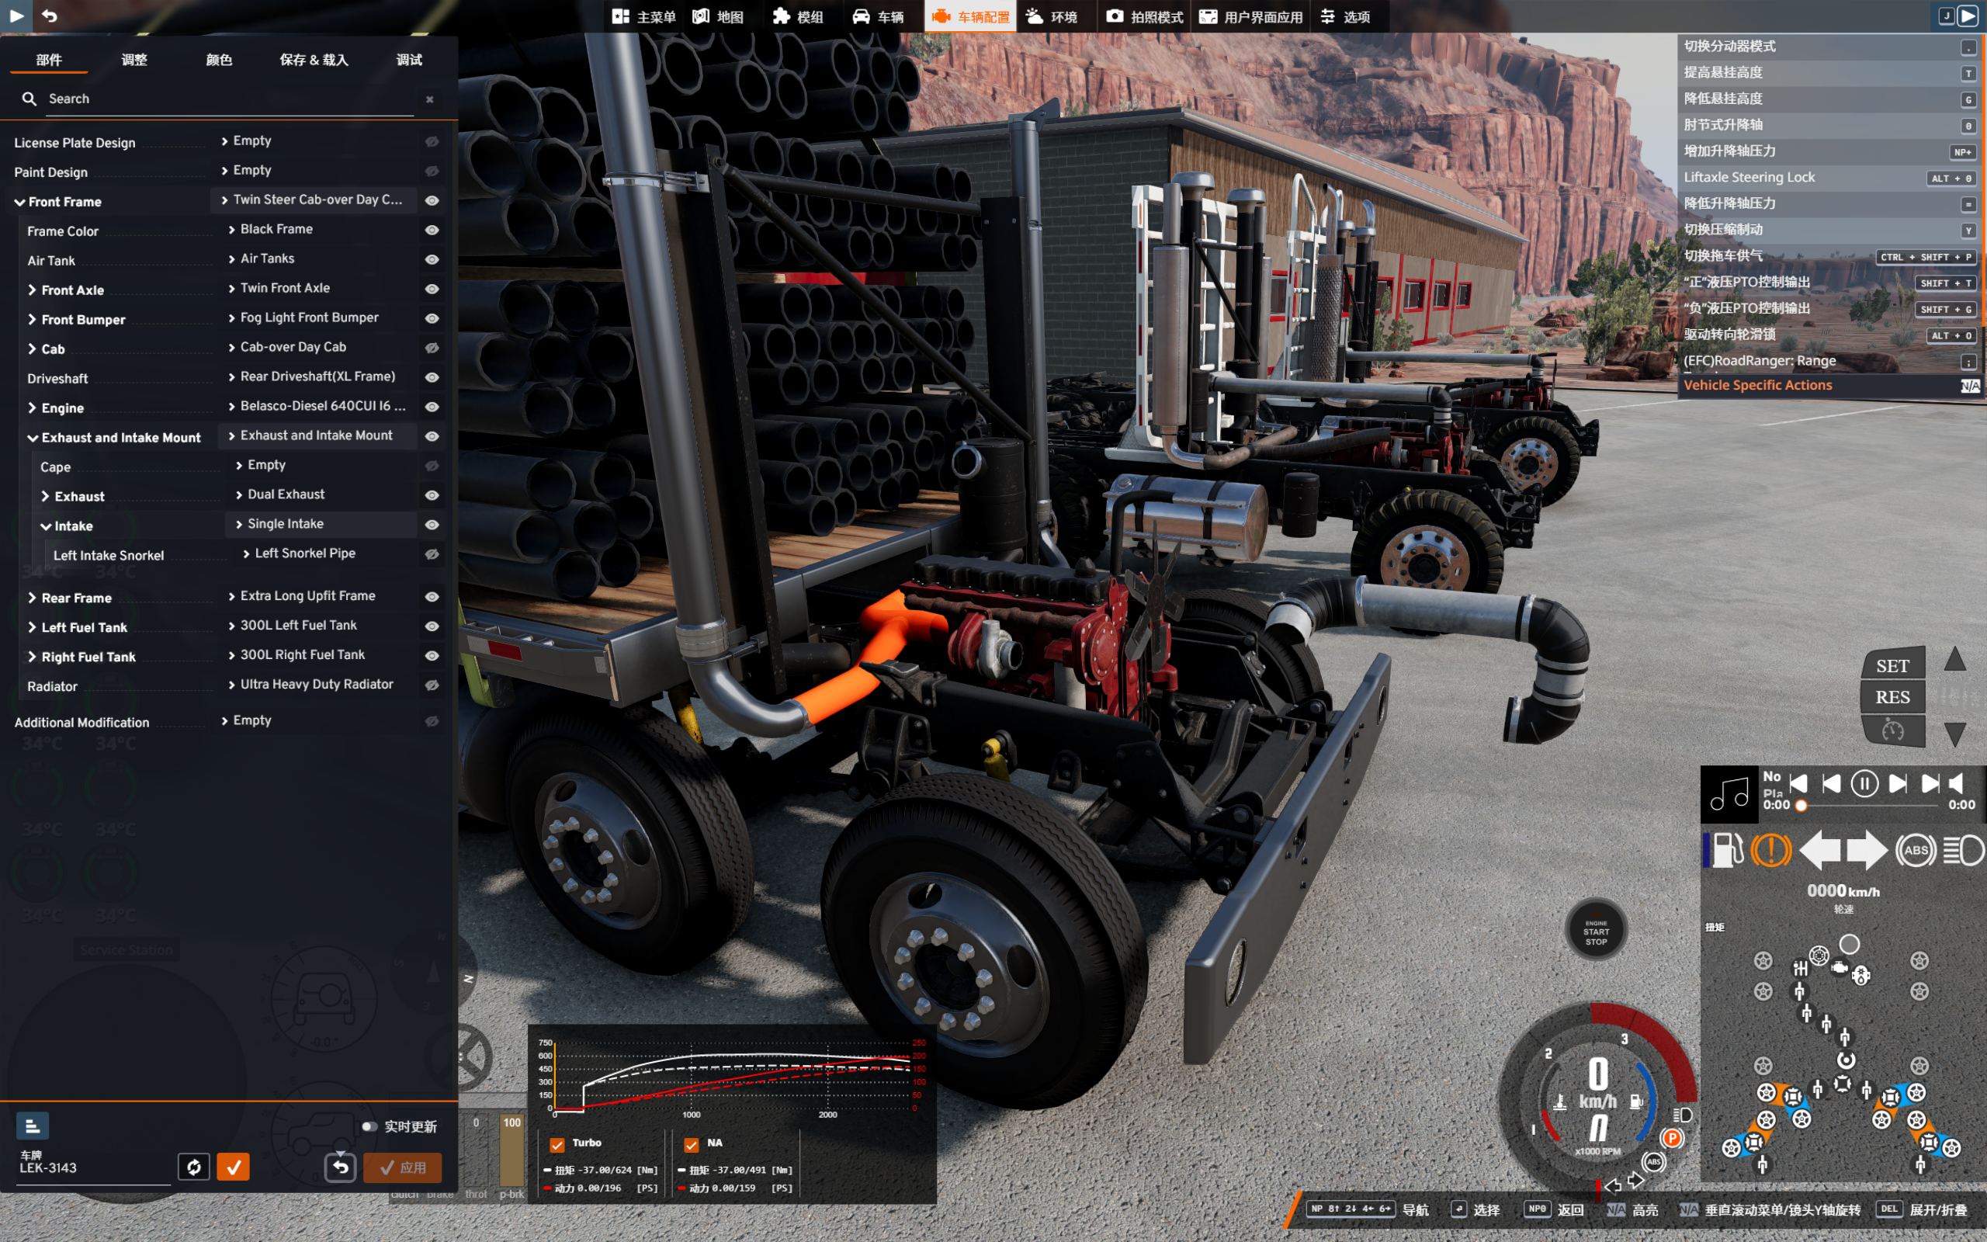
Task: Expand the Engine tree item
Action: 33,408
